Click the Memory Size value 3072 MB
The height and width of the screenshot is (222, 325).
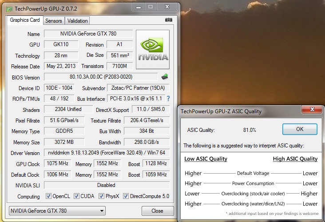(x=64, y=142)
